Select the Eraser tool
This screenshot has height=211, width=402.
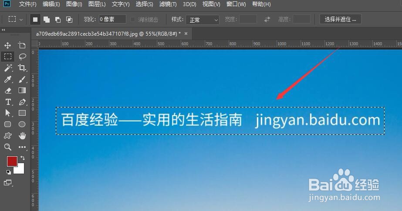tap(8, 90)
